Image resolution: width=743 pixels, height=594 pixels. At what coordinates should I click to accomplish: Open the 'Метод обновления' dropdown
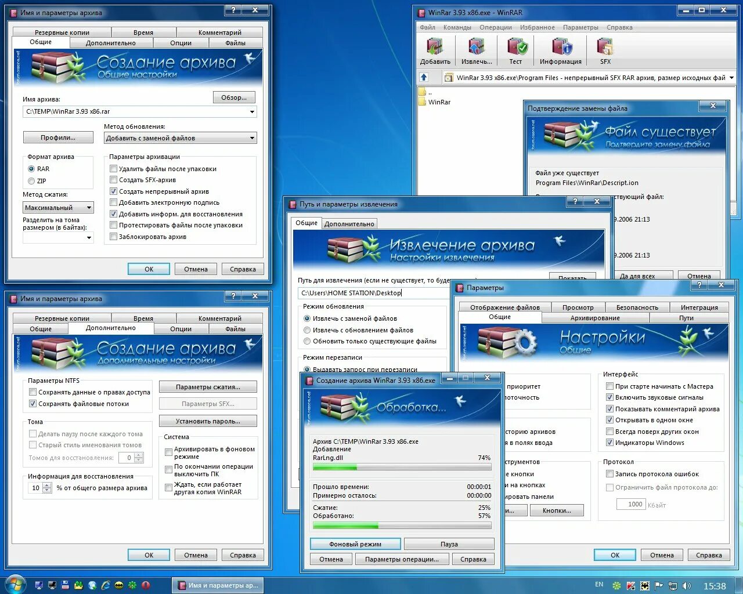(x=252, y=138)
